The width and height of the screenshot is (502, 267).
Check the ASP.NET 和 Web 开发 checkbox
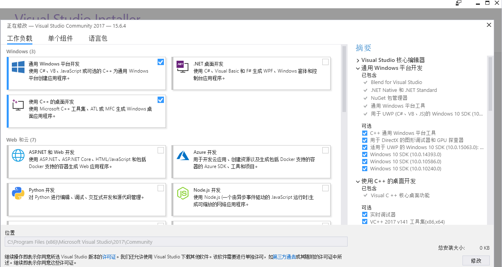tap(161, 150)
